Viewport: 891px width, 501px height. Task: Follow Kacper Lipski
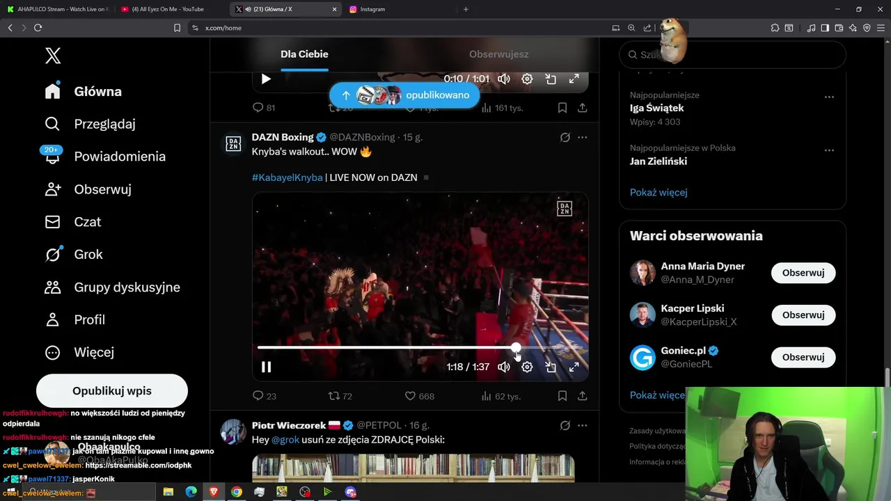click(803, 315)
